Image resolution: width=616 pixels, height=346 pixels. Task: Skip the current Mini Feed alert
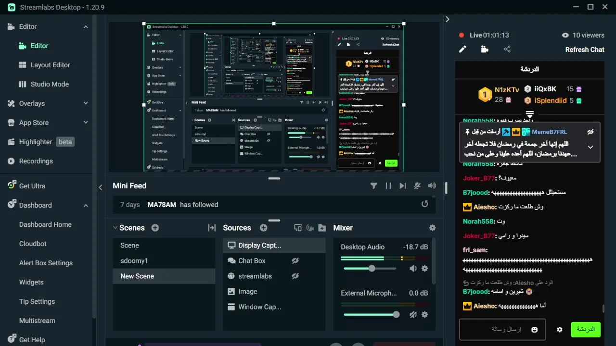point(403,186)
